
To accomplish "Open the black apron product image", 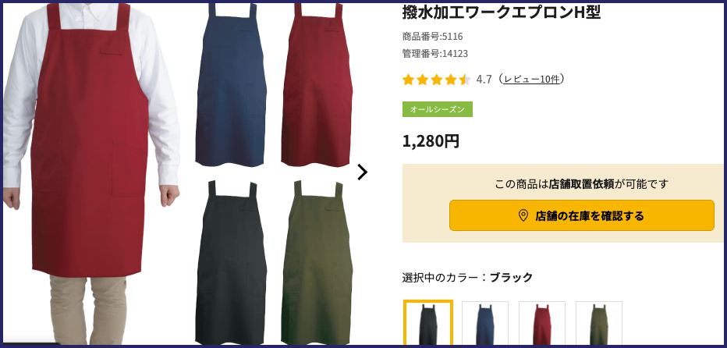I will pos(230,262).
